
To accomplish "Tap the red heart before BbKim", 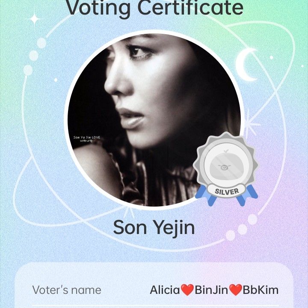I will 236,290.
